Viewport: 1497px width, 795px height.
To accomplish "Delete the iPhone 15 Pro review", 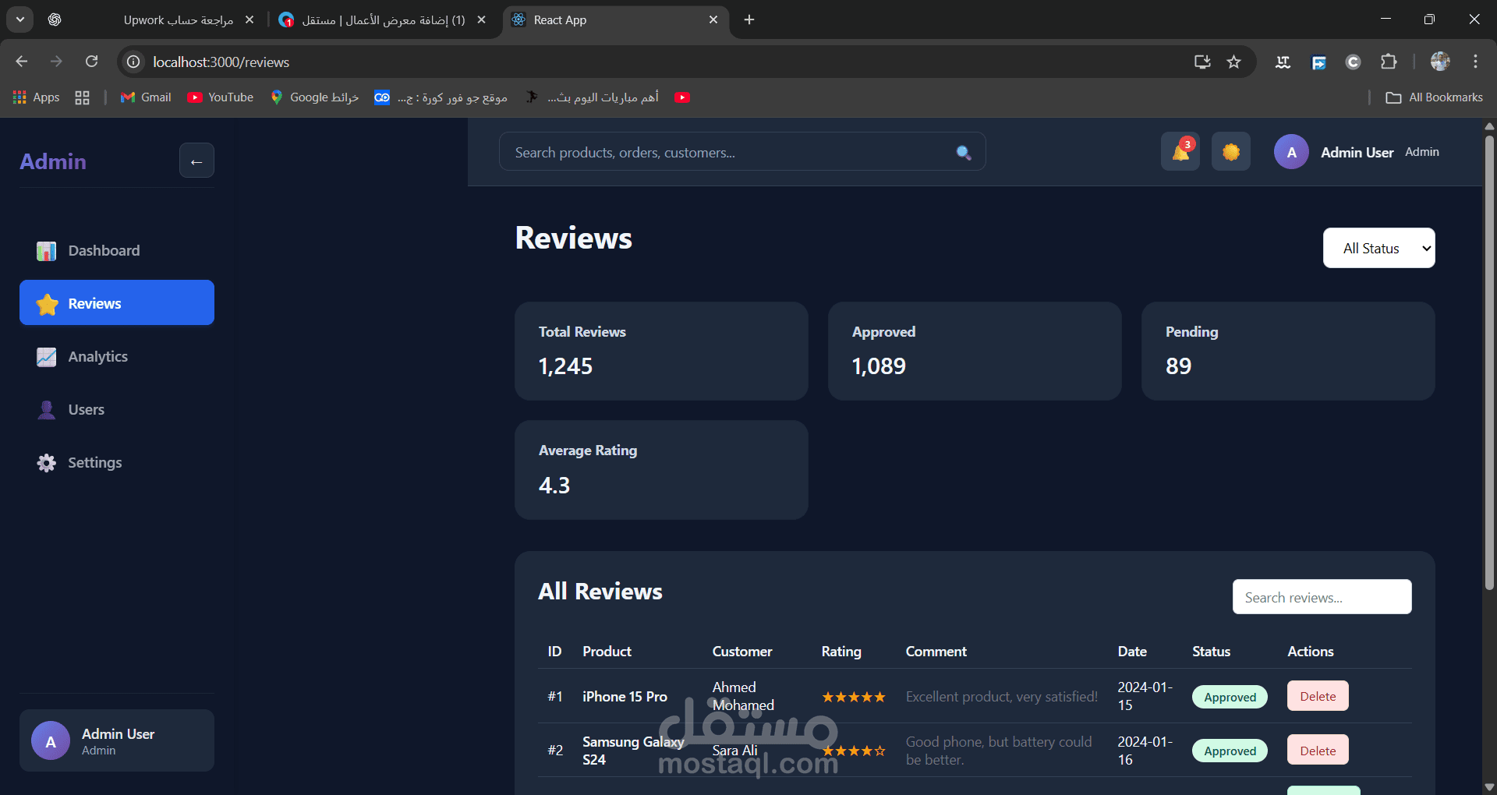I will click(1318, 696).
